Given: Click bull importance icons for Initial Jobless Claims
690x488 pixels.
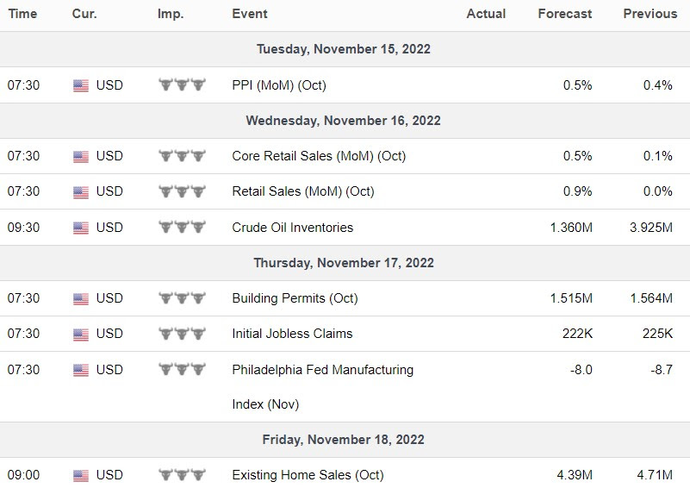Looking at the screenshot, I should click(182, 334).
